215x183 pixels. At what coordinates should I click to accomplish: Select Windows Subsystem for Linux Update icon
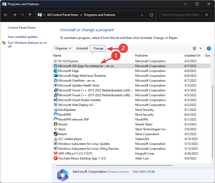coord(55,144)
